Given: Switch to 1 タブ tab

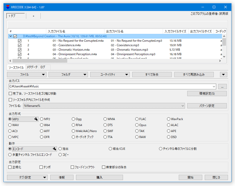Looking at the screenshot, I should 16,16.
